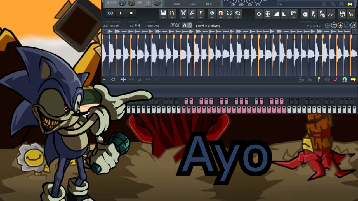Click the bottom bar right list-lines icon
Image resolution: width=358 pixels, height=201 pixels.
[x=310, y=80]
